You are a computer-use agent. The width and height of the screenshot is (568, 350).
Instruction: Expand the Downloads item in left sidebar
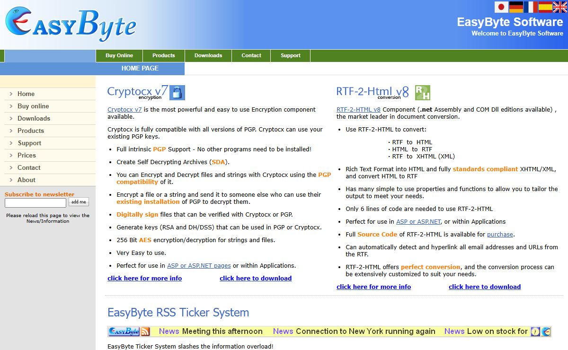pyautogui.click(x=34, y=119)
